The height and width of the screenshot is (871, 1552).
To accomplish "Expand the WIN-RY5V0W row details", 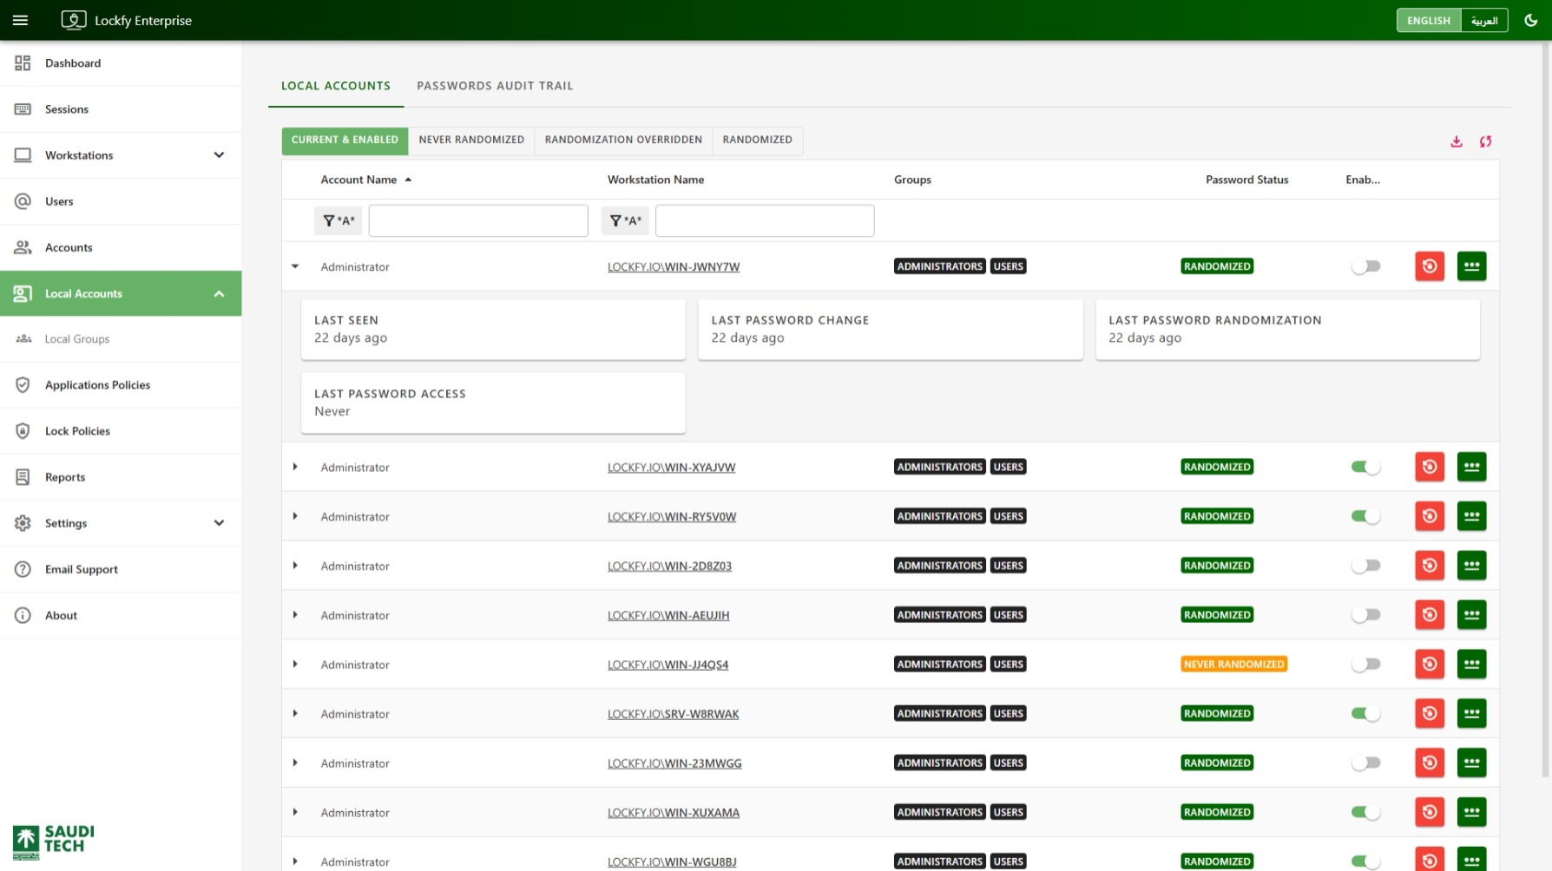I will 295,516.
